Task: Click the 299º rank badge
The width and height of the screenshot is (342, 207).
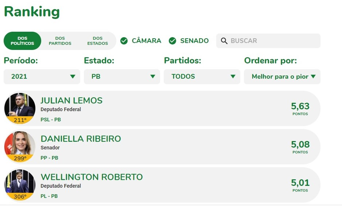Action: coord(20,159)
